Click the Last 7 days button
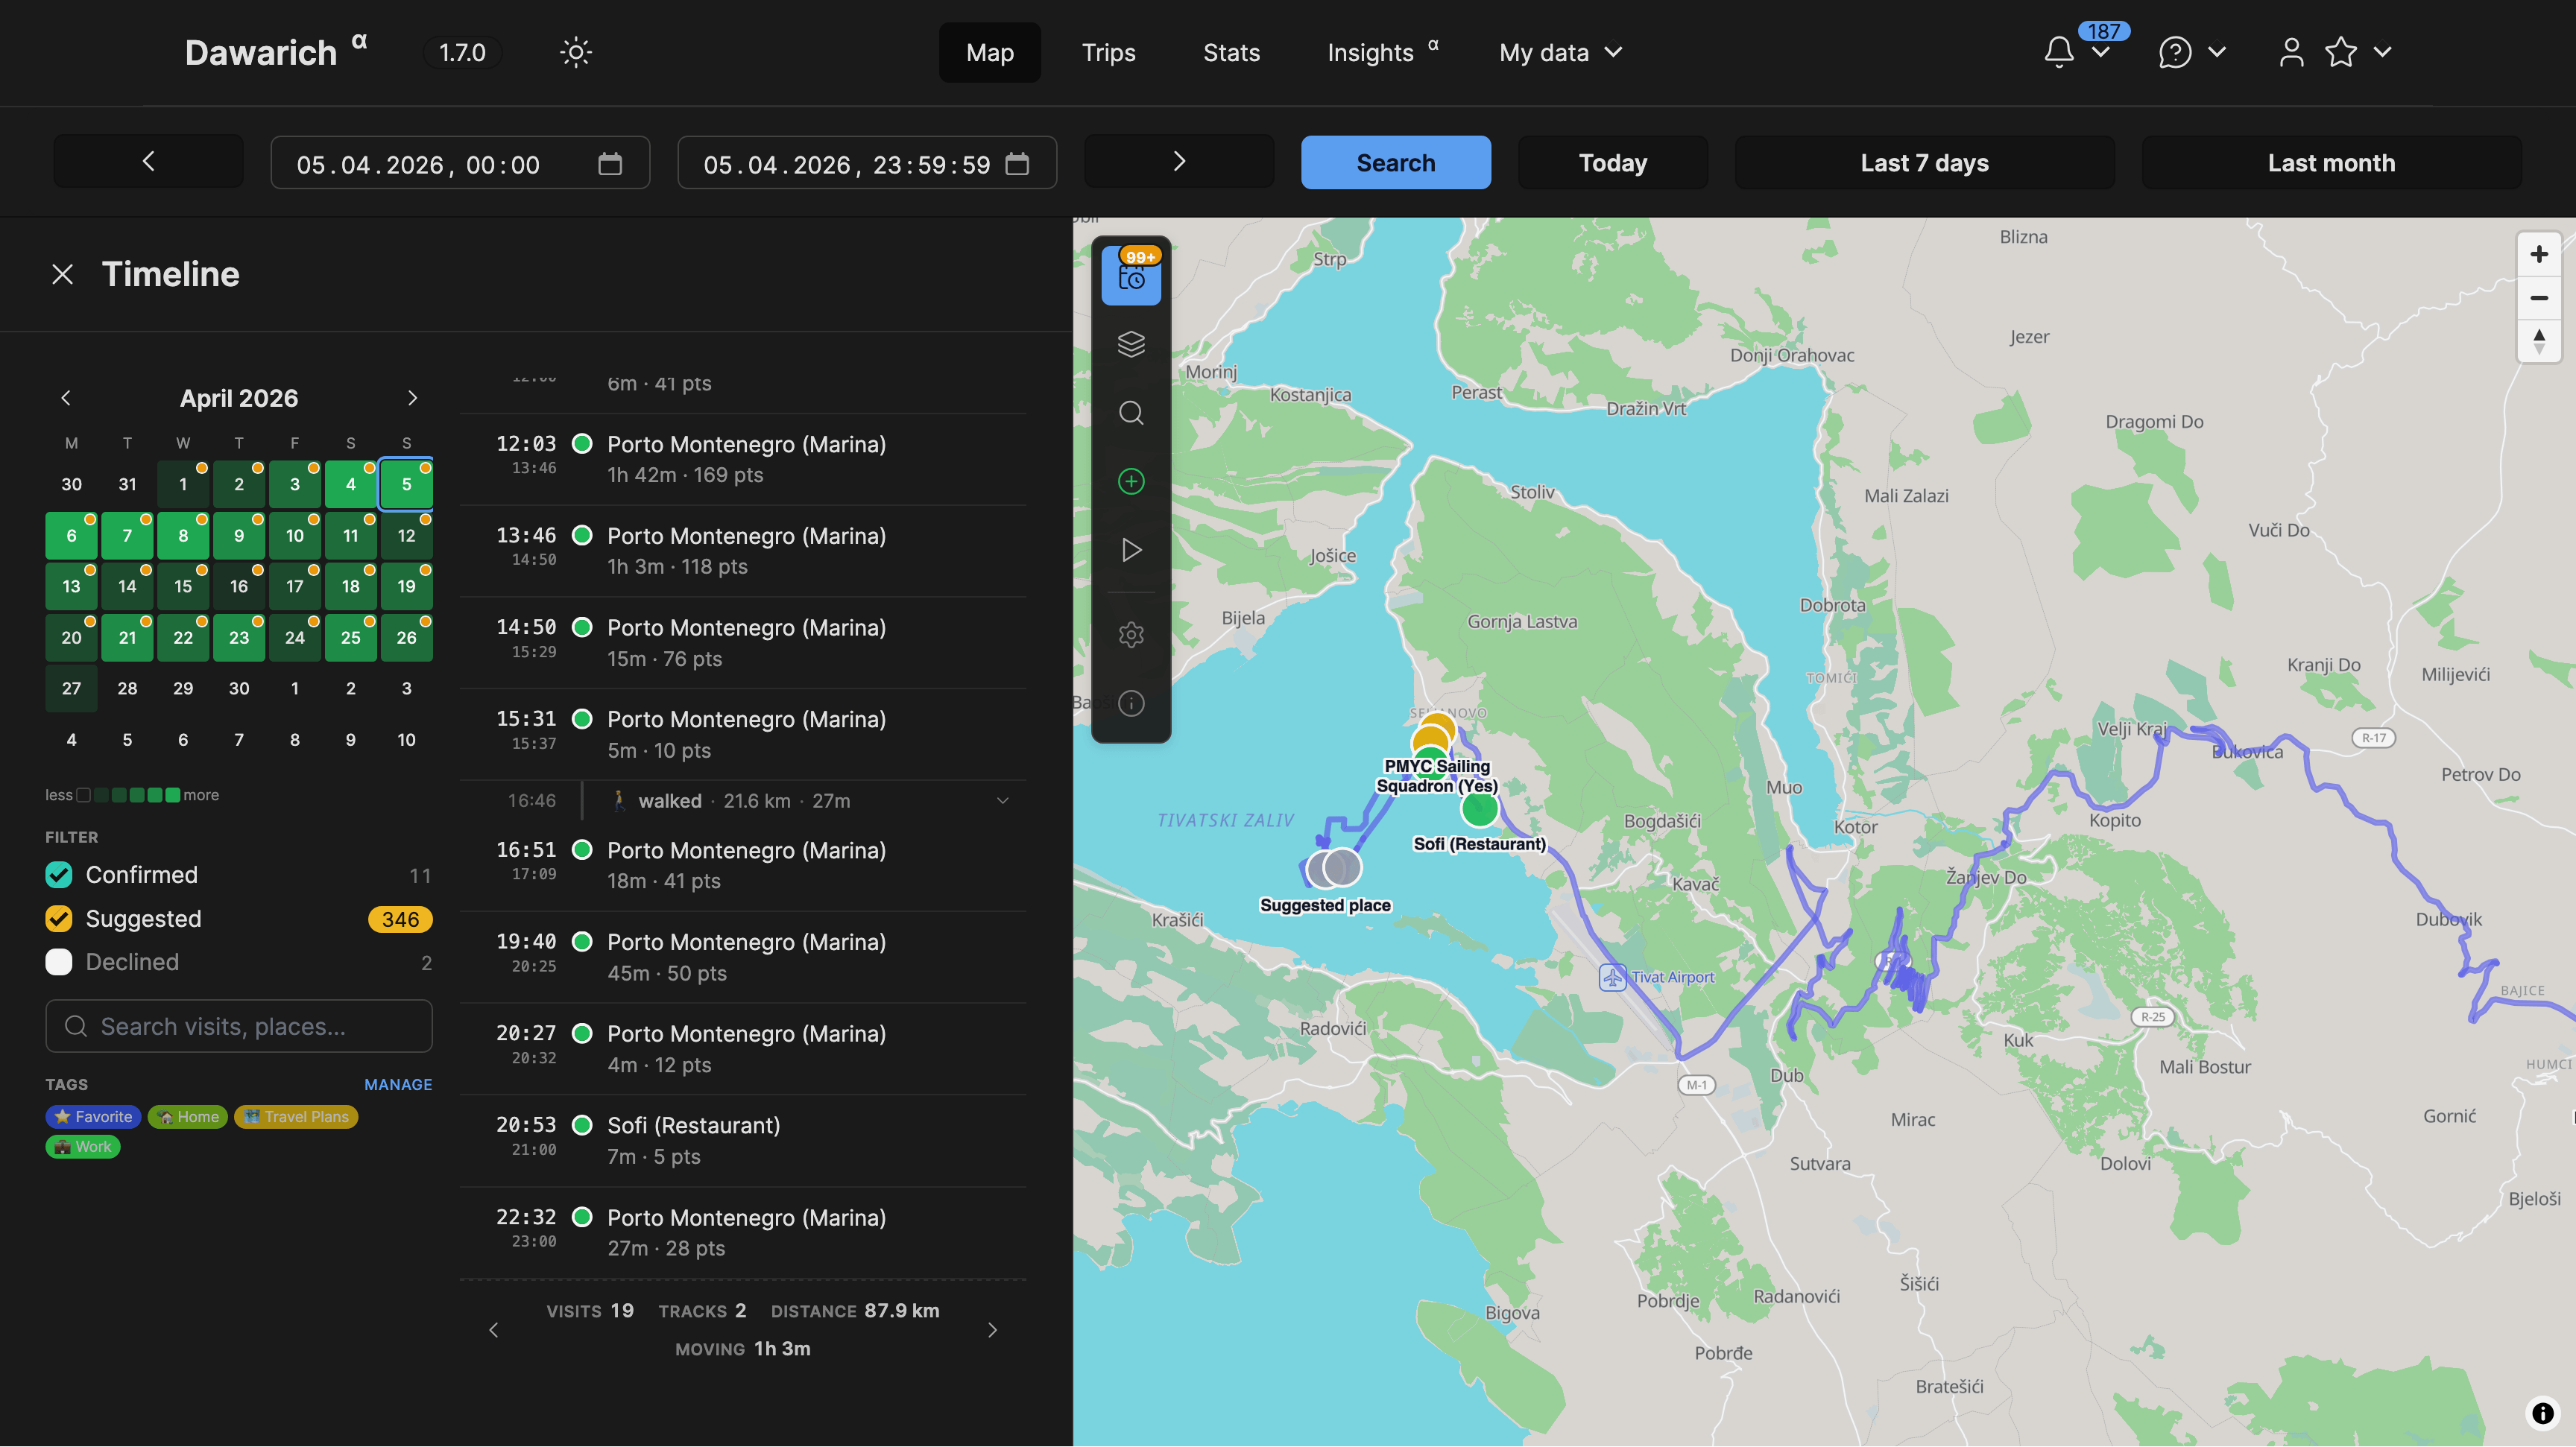Viewport: 2576px width, 1447px height. tap(1923, 163)
